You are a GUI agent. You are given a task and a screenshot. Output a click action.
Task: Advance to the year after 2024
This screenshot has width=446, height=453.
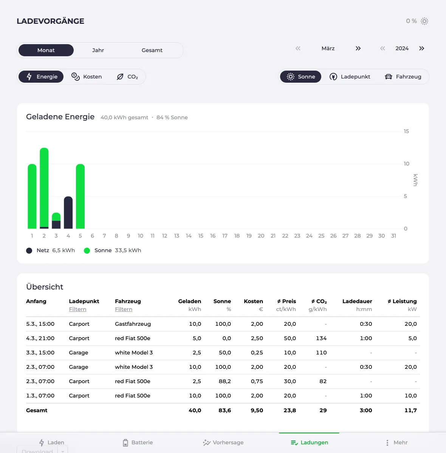pos(421,48)
